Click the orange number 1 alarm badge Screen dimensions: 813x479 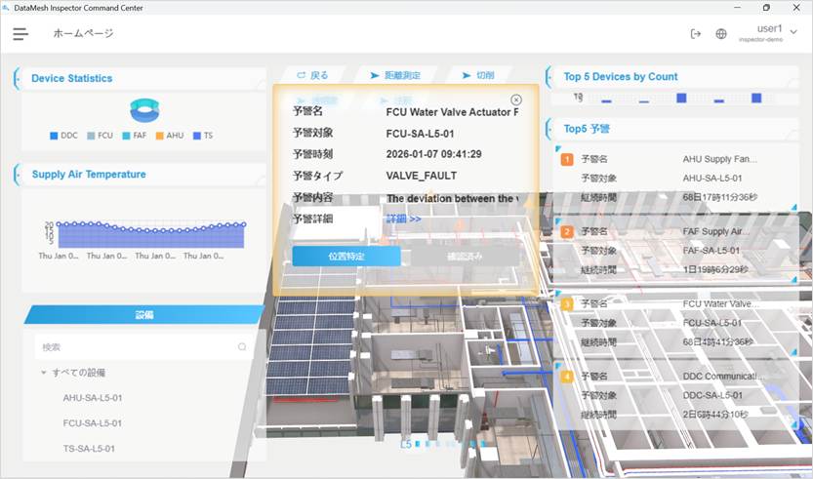pos(567,160)
